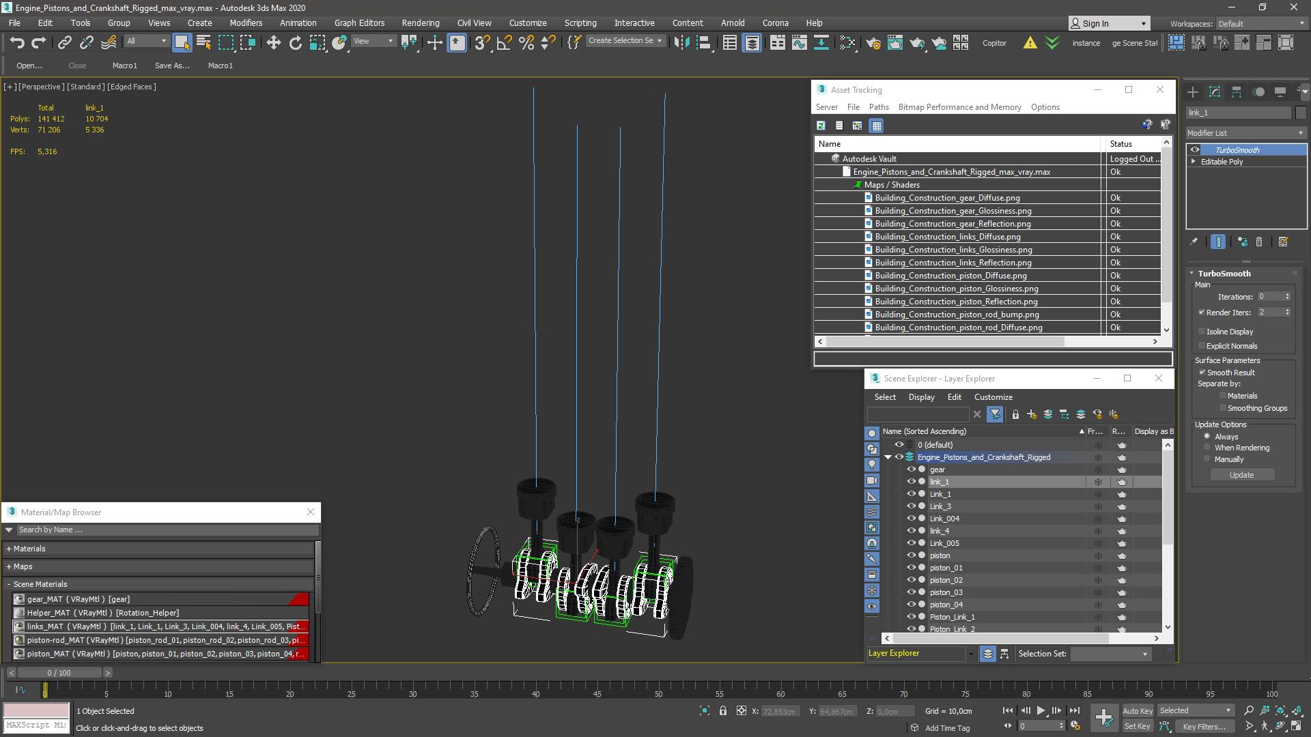1311x737 pixels.
Task: Open the Graph Editors menu
Action: [359, 23]
